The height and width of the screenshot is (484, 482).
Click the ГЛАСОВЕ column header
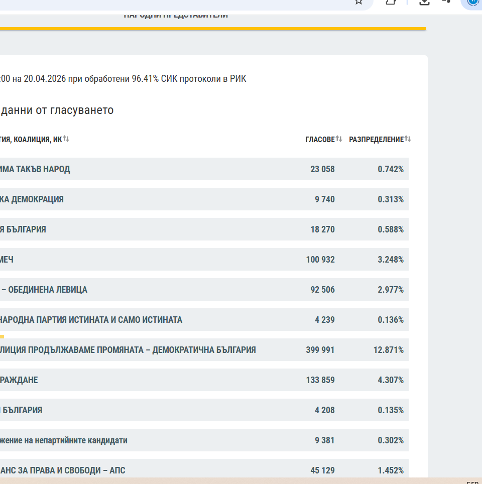[x=320, y=140]
